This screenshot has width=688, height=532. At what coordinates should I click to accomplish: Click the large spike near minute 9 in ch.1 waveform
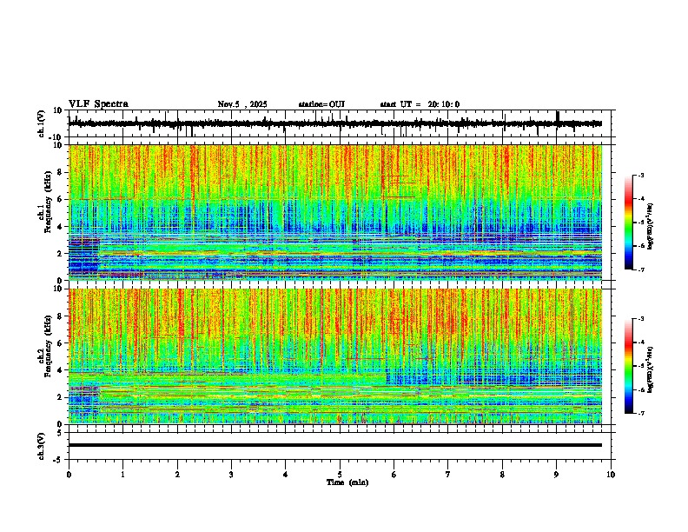click(558, 118)
